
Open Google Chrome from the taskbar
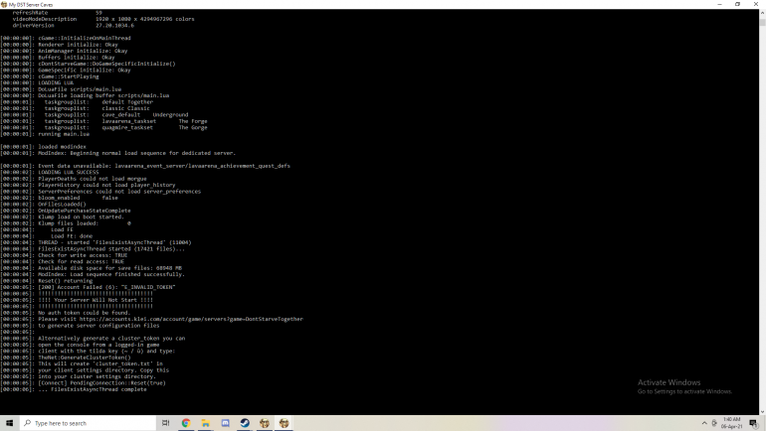coord(185,423)
